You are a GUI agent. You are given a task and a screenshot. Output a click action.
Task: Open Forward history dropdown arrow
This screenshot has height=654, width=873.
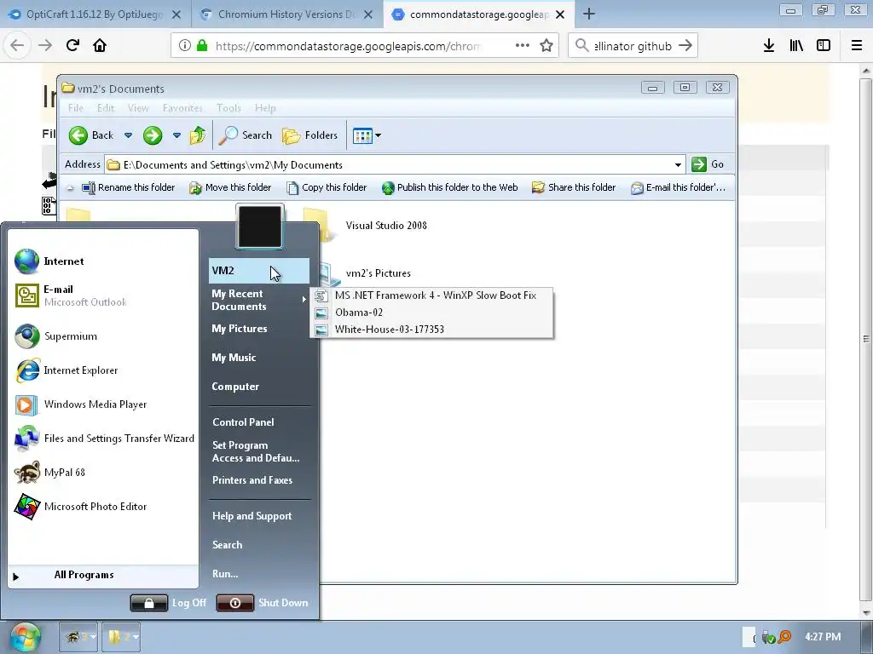pyautogui.click(x=176, y=135)
